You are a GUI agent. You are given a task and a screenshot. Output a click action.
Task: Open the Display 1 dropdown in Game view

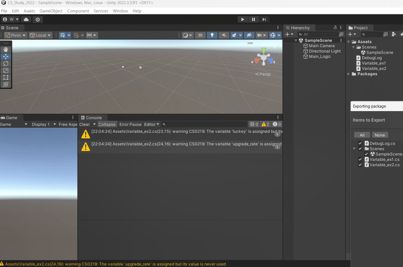coord(44,124)
